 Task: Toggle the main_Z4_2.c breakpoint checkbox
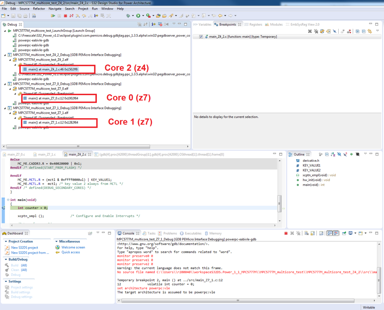coord(201,37)
